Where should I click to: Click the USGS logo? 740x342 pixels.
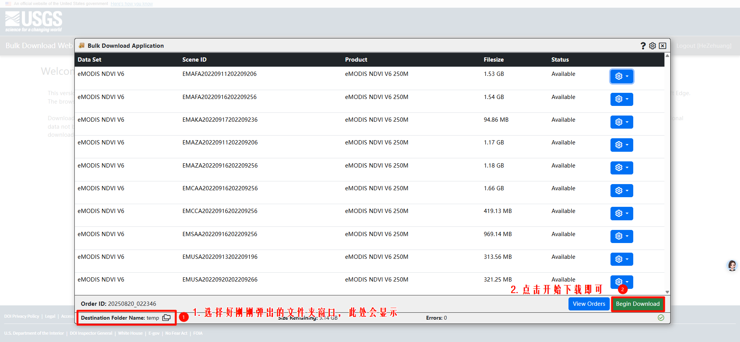click(x=34, y=22)
